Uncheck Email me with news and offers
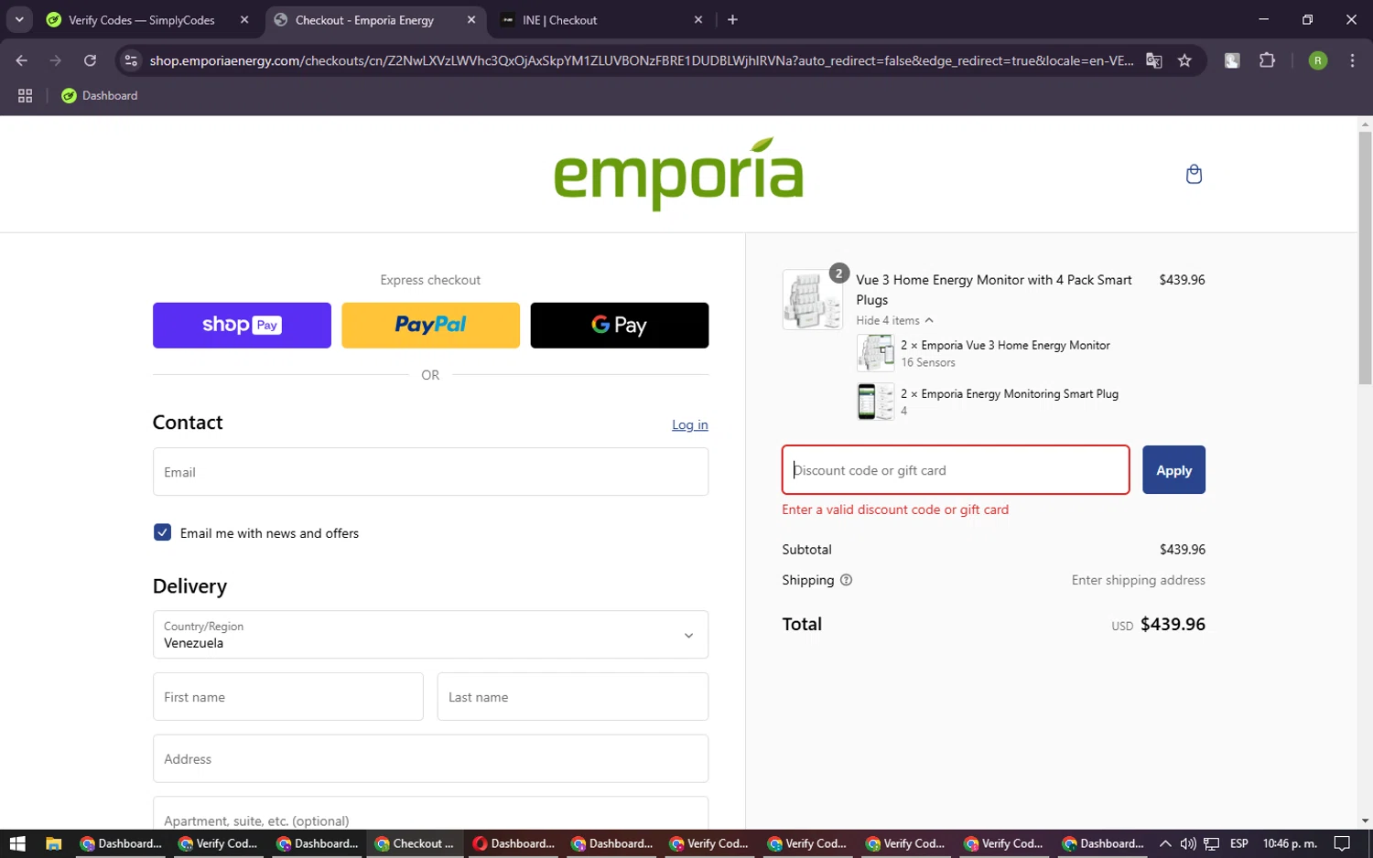This screenshot has height=858, width=1373. 162,532
